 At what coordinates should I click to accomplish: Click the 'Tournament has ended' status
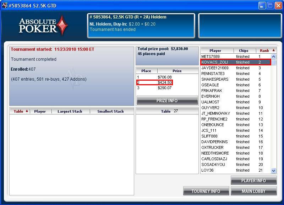tap(113, 29)
